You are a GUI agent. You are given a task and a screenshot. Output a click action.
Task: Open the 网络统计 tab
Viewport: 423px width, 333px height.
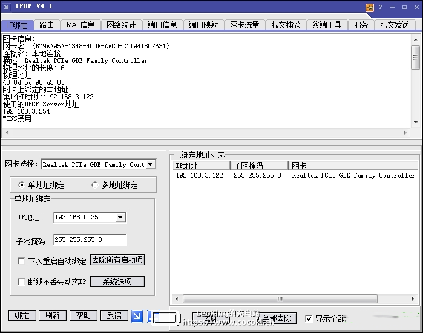click(x=121, y=25)
